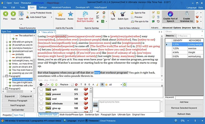
Task: Collapse Paragraph2 in Spin Tree
Action: coord(4,76)
